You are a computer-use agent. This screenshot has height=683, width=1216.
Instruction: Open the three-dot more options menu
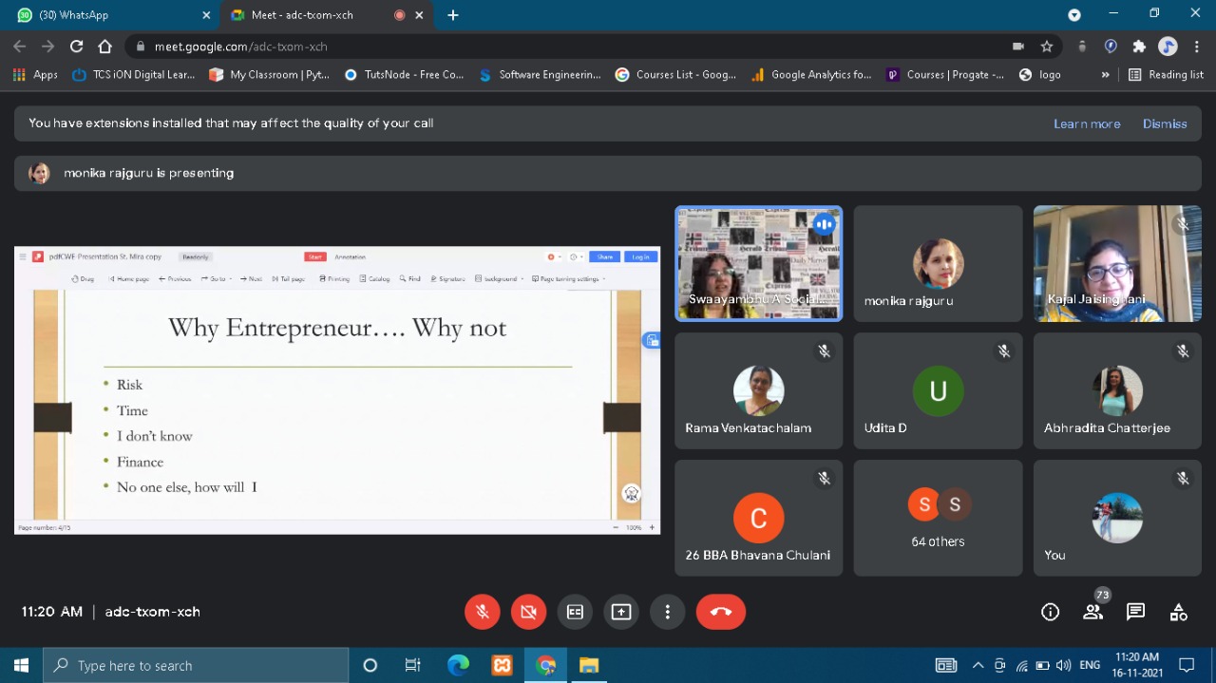pos(668,613)
